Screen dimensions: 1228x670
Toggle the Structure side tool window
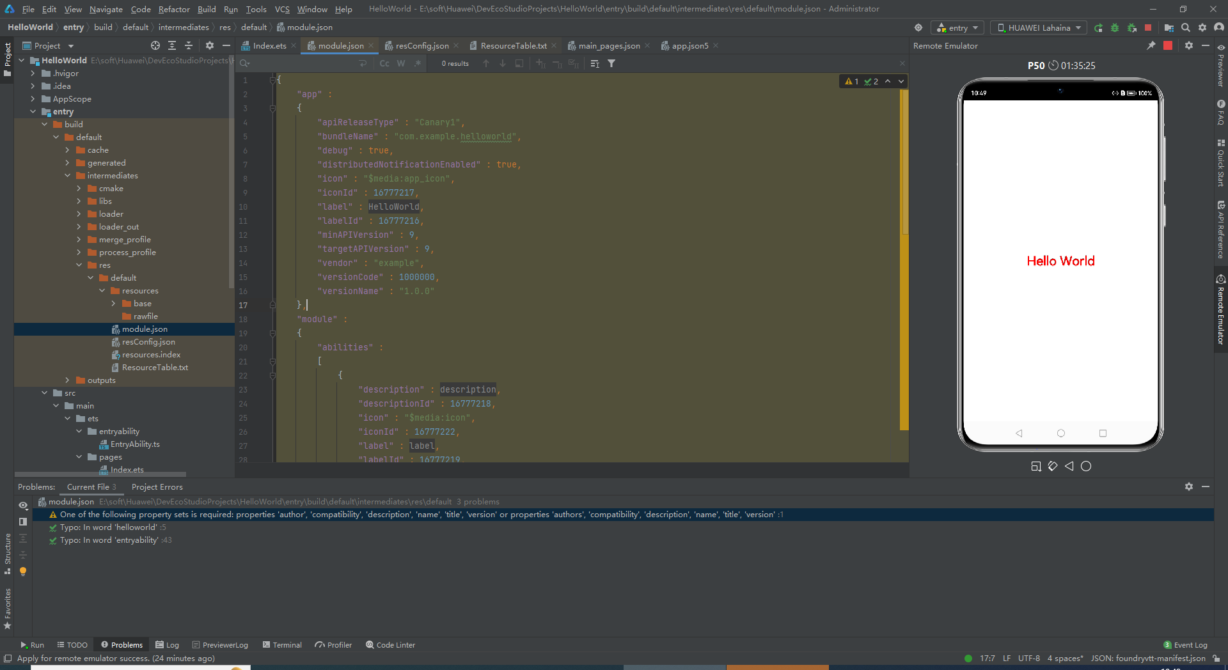(8, 553)
